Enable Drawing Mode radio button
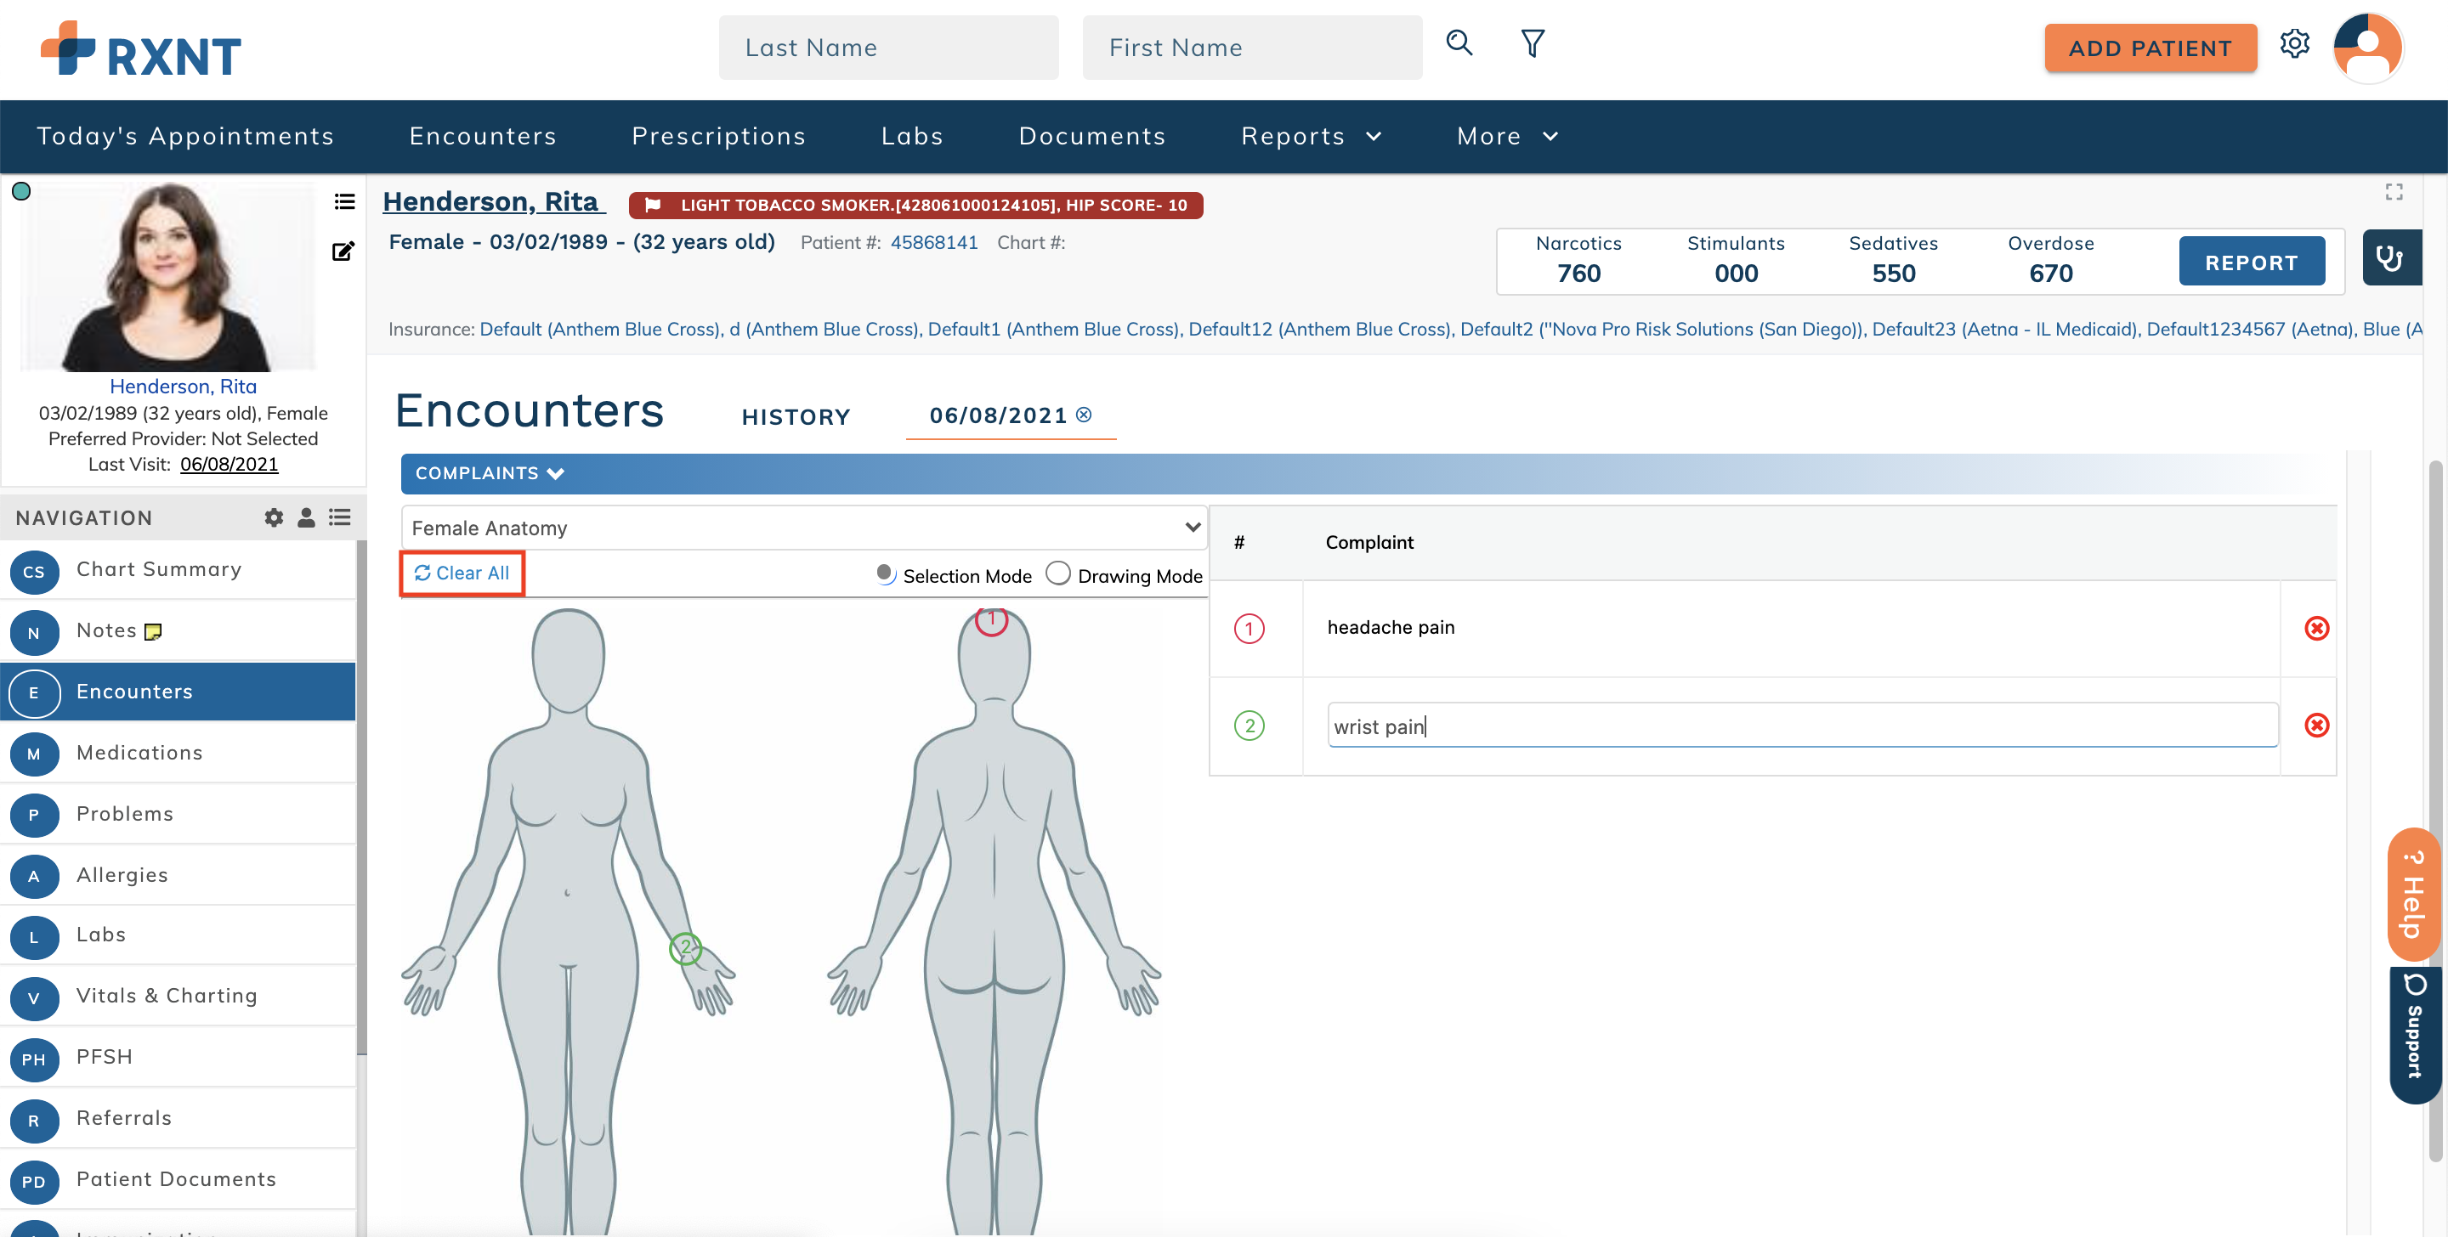Screen dimensions: 2448x1237 (x=1057, y=573)
